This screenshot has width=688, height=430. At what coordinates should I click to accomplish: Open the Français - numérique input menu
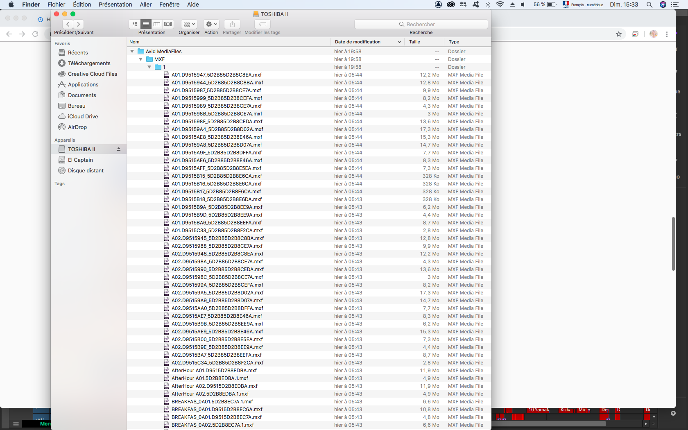(x=583, y=5)
